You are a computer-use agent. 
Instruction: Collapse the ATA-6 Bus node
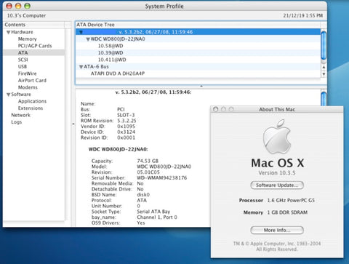pyautogui.click(x=81, y=67)
